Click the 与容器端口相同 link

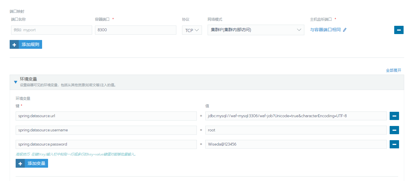click(x=325, y=30)
